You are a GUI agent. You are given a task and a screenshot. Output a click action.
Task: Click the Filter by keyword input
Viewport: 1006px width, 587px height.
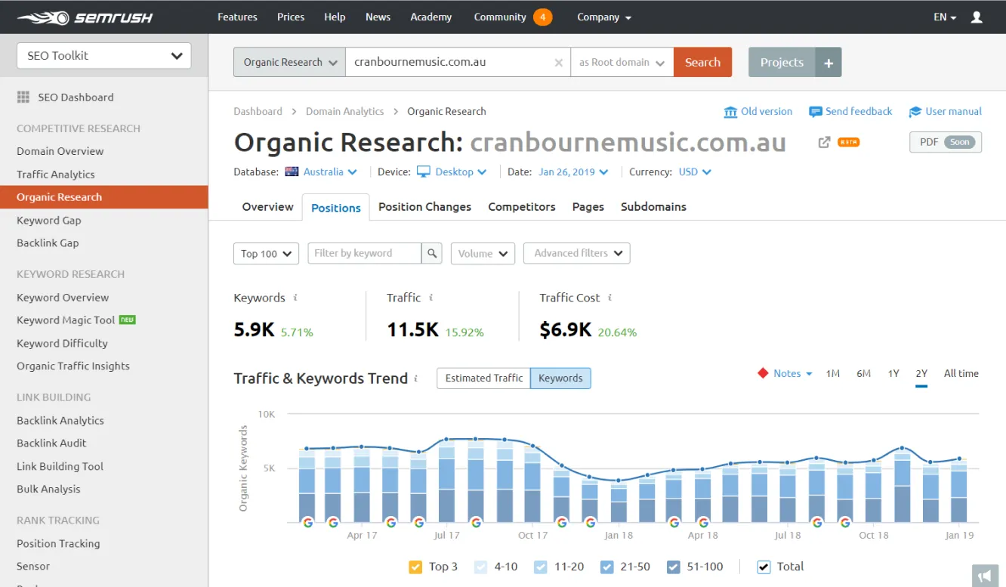click(365, 253)
